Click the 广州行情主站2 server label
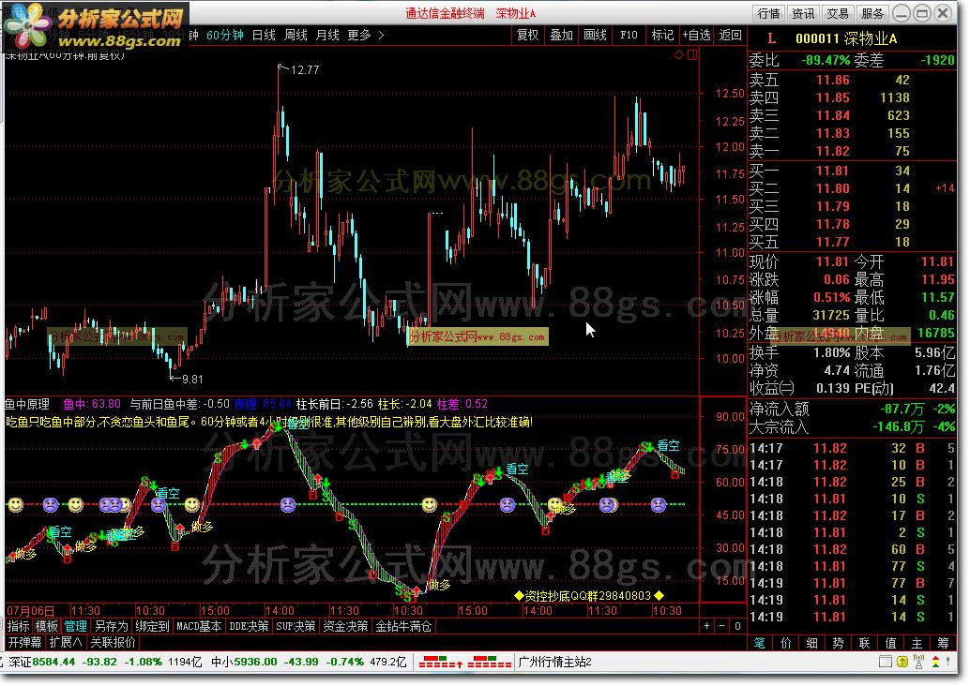970x686 pixels. (x=555, y=662)
